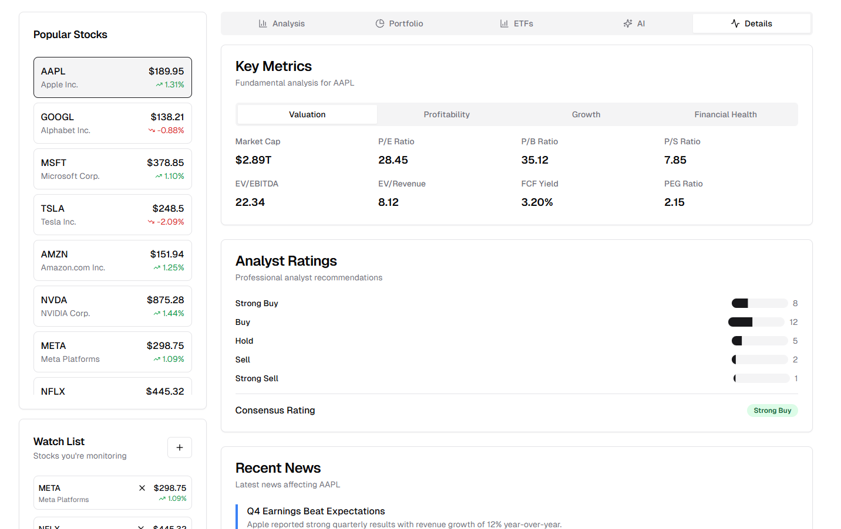This screenshot has width=841, height=529.
Task: Click the ETFs tab chart icon
Action: tap(504, 23)
